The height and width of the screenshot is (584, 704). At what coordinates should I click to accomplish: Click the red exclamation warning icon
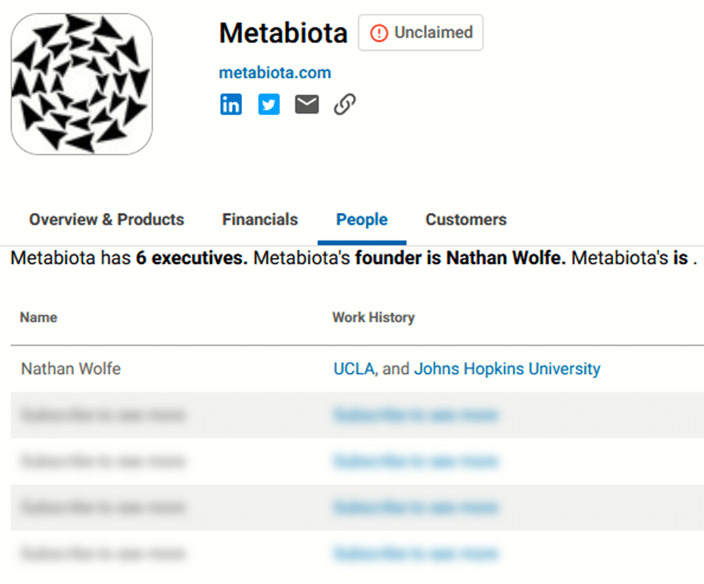[x=379, y=33]
